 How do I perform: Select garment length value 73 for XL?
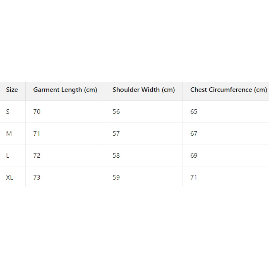tap(37, 178)
